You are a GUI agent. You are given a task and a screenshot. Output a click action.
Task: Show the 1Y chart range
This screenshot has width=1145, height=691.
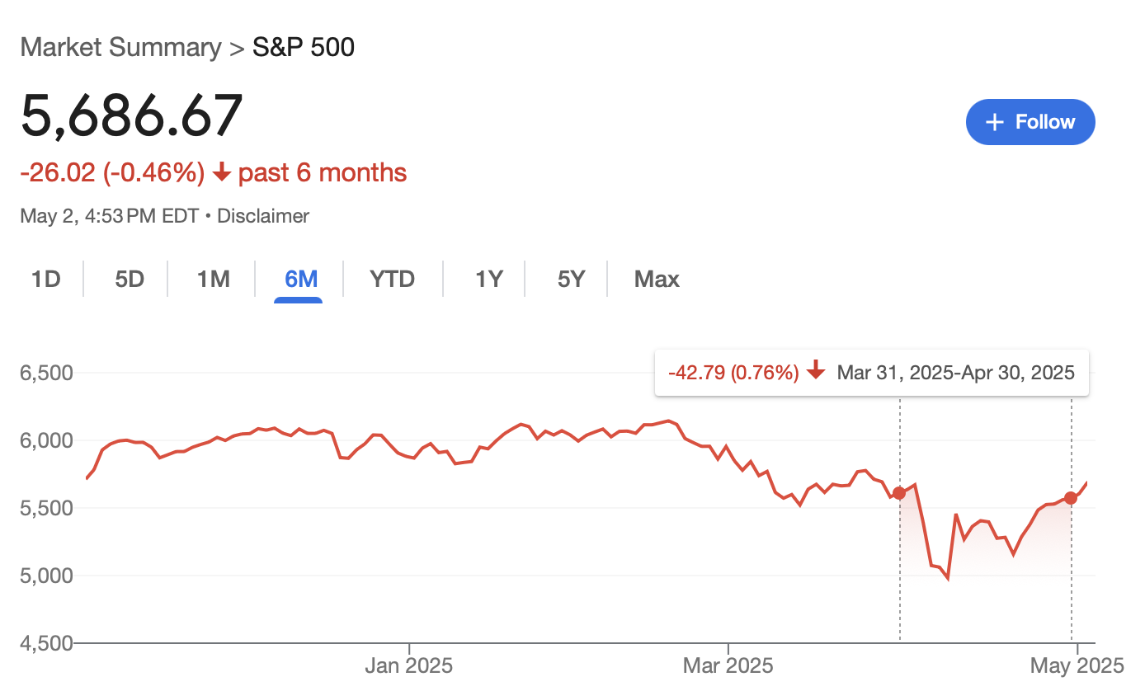(489, 279)
